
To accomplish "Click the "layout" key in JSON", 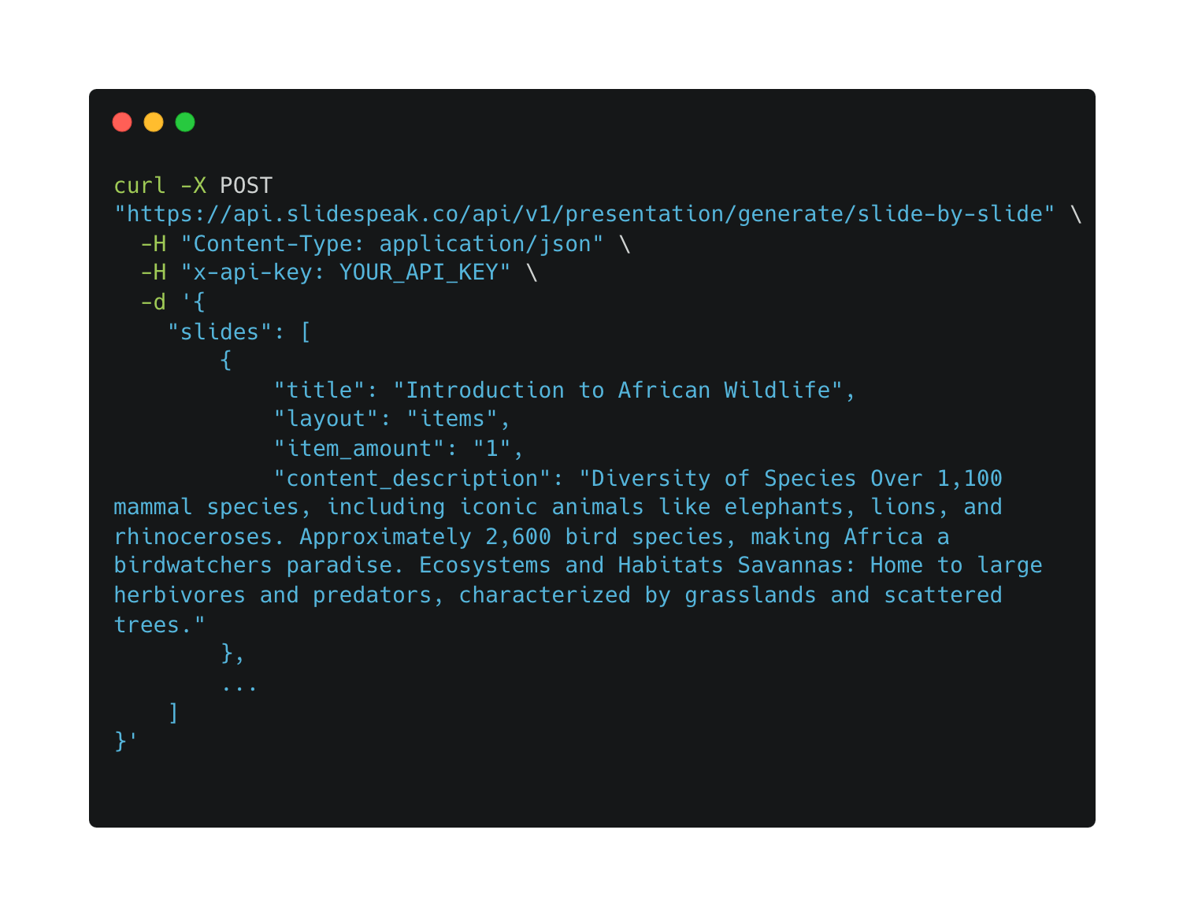I will (326, 419).
